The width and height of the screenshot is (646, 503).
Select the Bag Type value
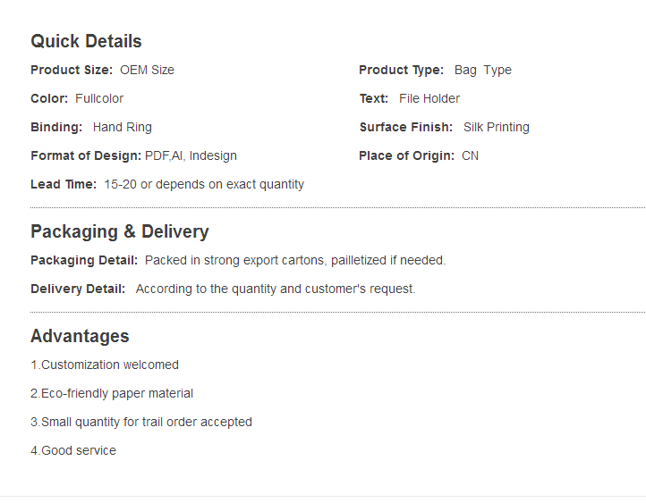click(x=483, y=70)
